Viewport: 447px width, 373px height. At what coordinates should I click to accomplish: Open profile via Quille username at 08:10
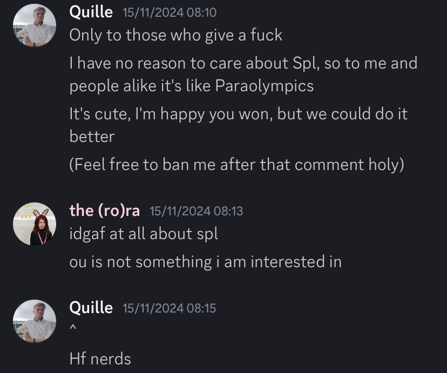91,12
